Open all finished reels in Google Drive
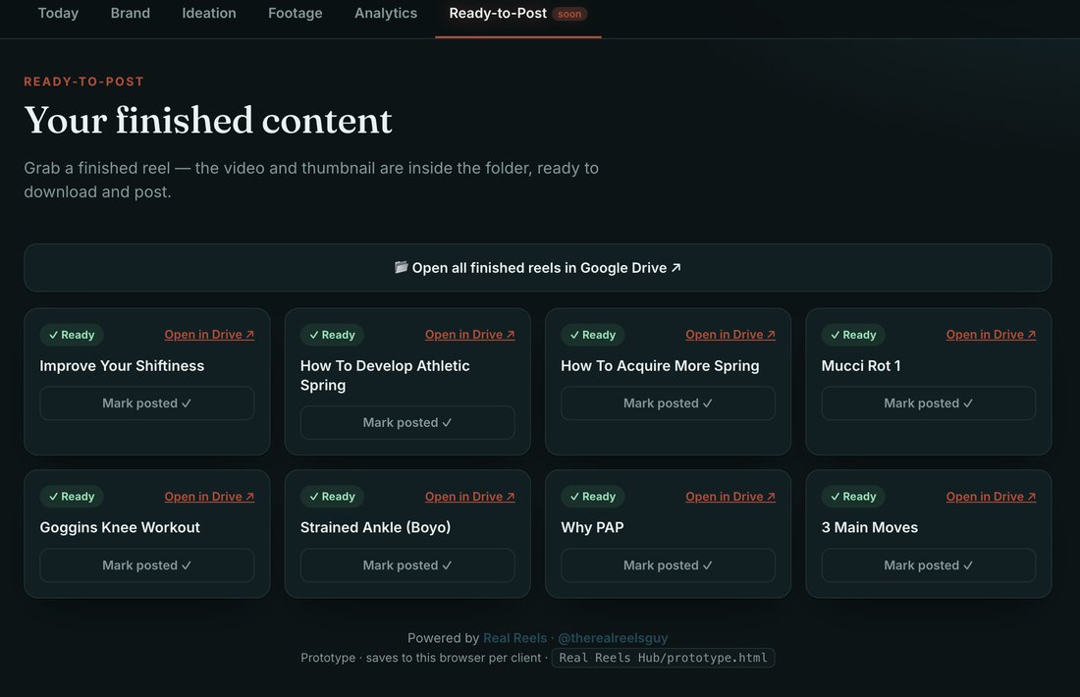 pyautogui.click(x=538, y=268)
